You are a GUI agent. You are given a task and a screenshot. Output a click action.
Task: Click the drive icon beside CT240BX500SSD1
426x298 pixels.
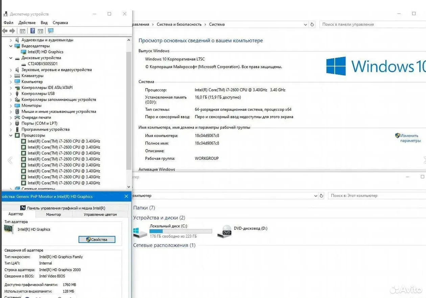pyautogui.click(x=24, y=64)
